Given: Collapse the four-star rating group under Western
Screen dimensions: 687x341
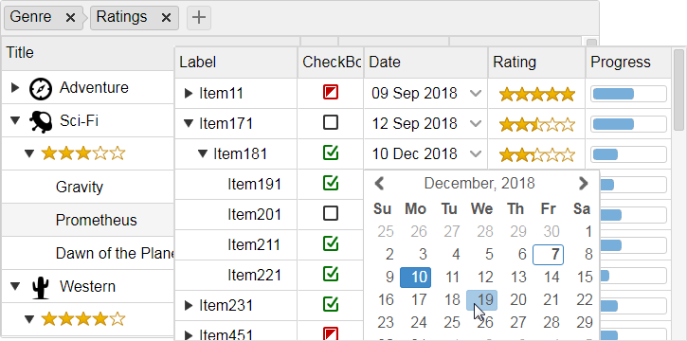Looking at the screenshot, I should tap(29, 319).
